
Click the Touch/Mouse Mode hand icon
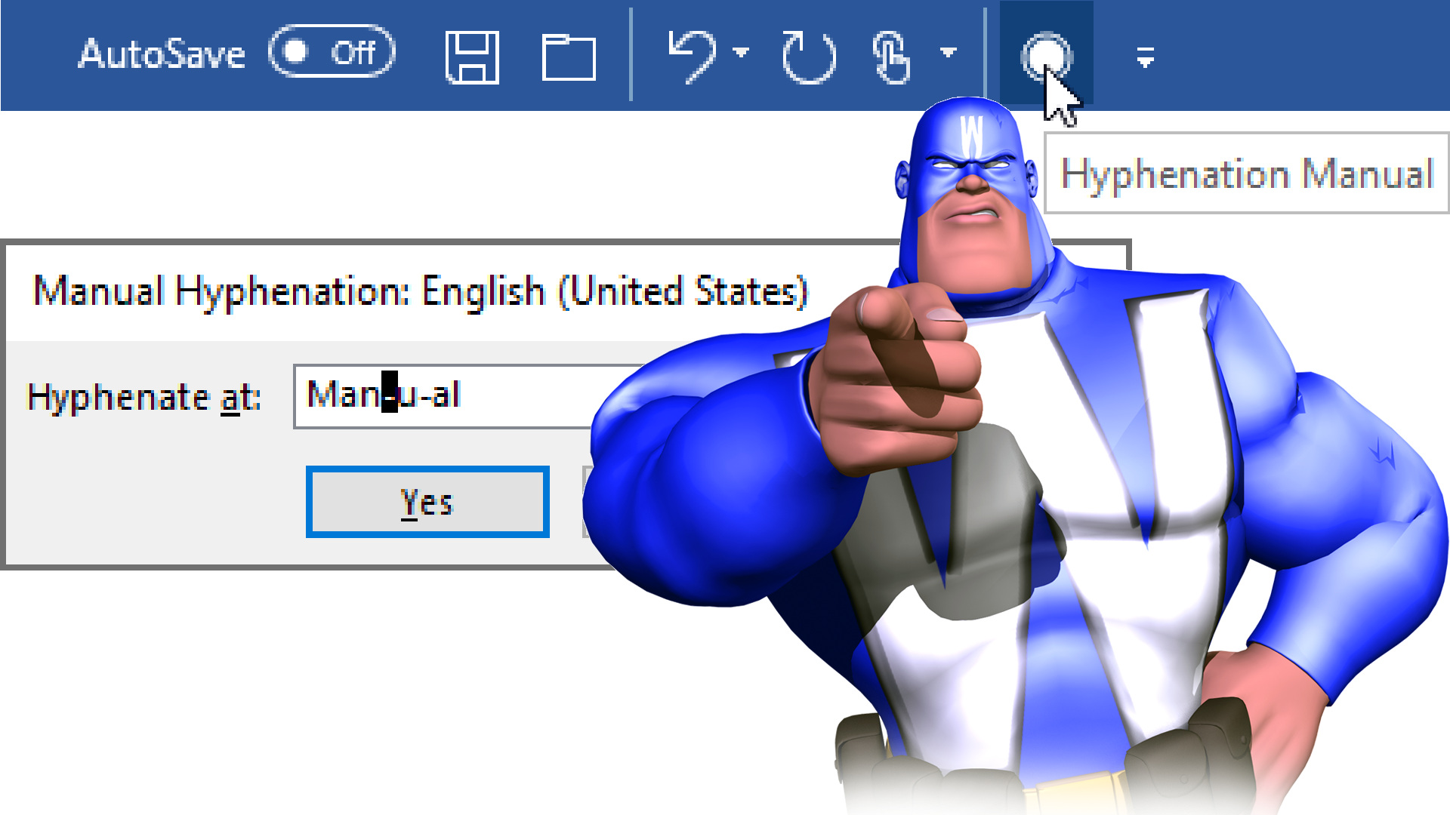[891, 57]
